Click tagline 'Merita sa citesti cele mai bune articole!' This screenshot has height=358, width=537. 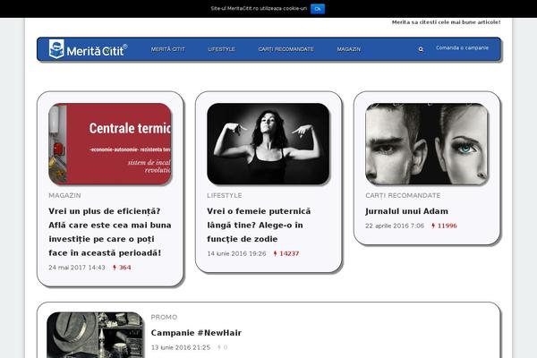pos(447,22)
